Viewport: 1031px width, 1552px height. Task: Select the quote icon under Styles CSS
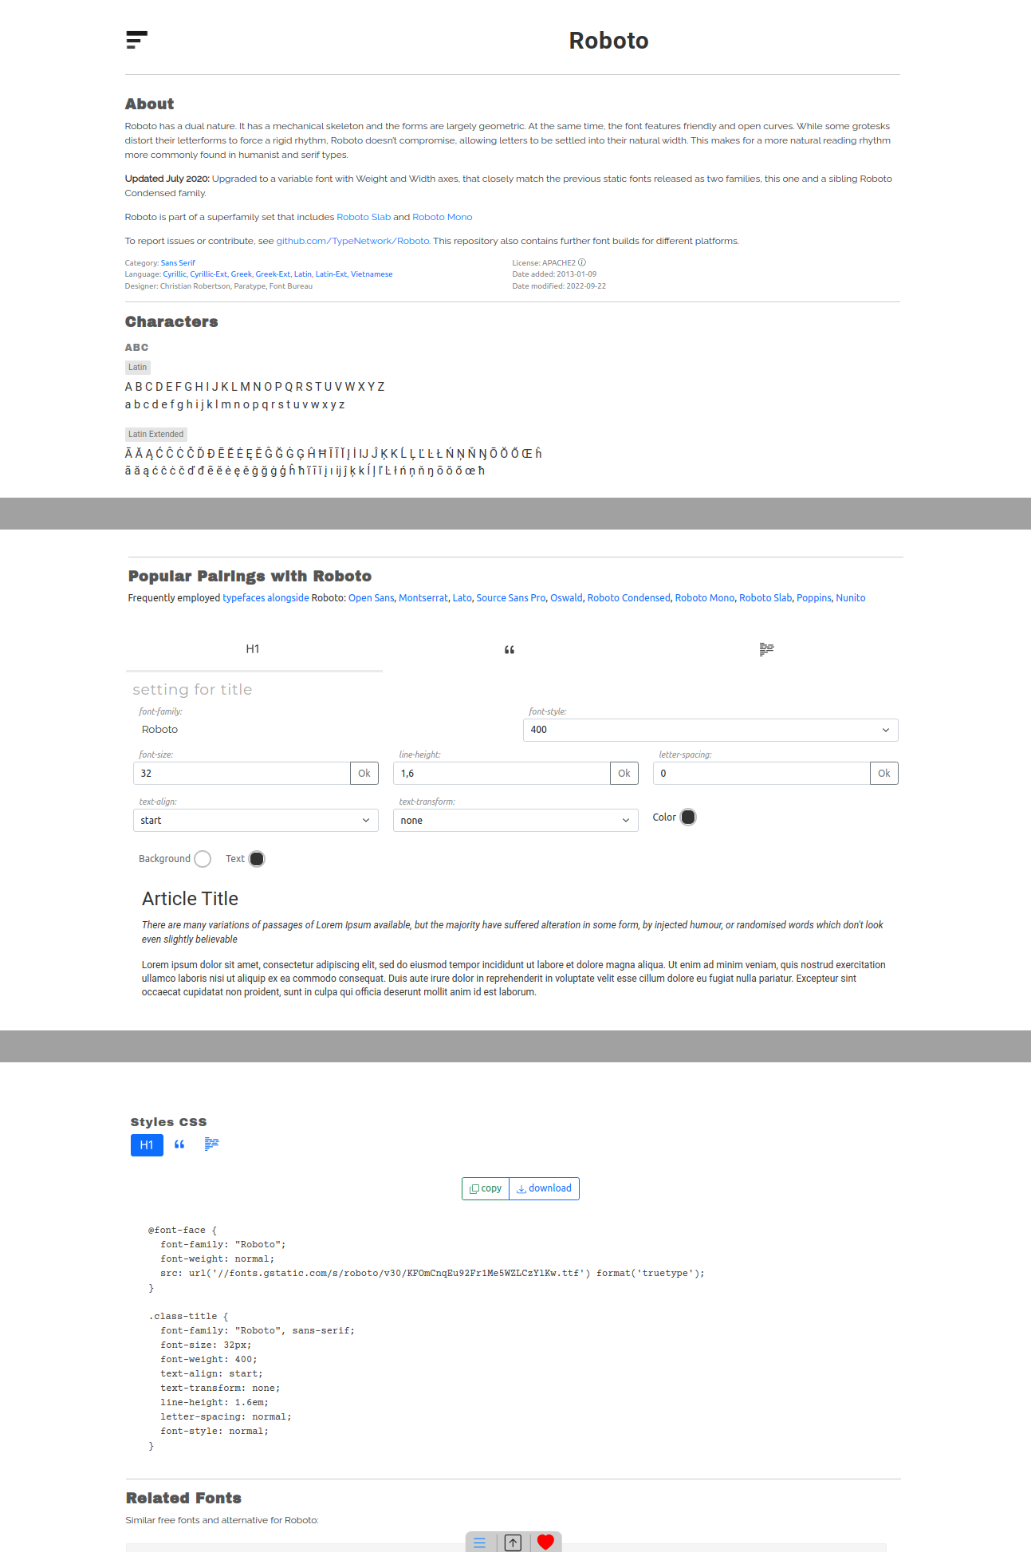click(x=179, y=1144)
